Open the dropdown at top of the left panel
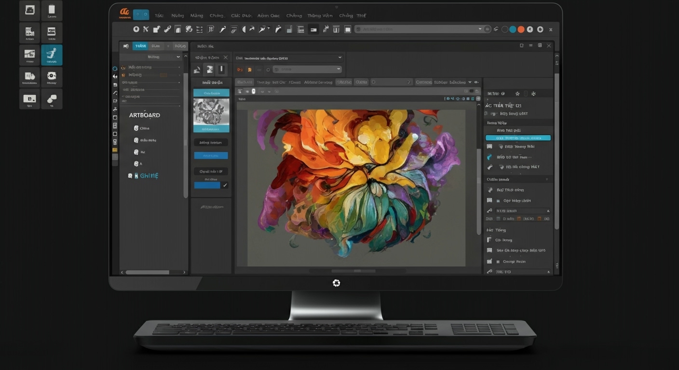 click(x=178, y=56)
